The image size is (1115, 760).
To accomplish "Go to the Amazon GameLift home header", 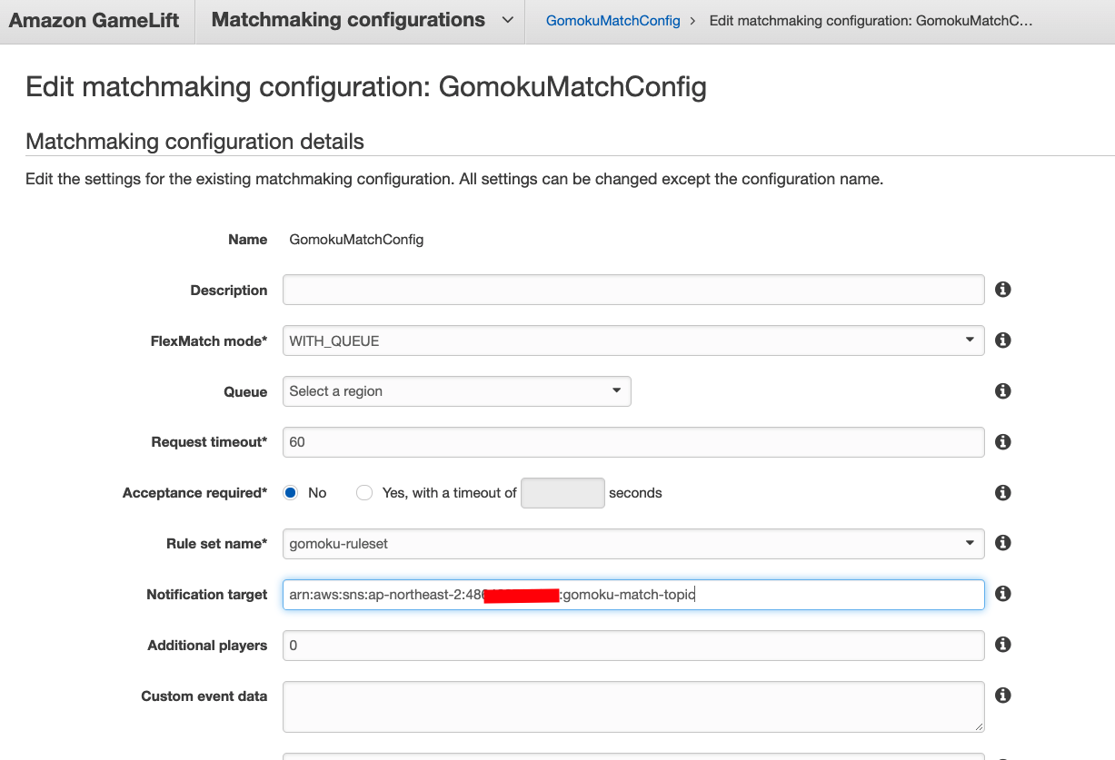I will point(95,21).
